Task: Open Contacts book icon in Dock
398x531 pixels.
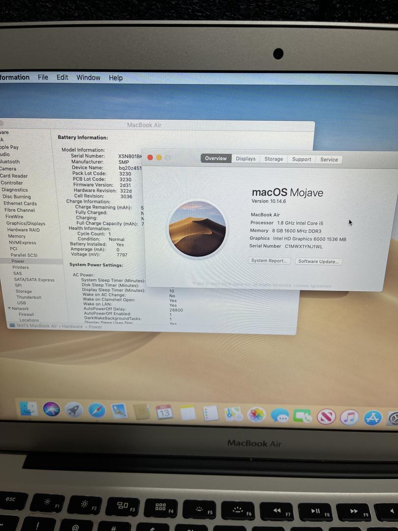Action: 142,412
